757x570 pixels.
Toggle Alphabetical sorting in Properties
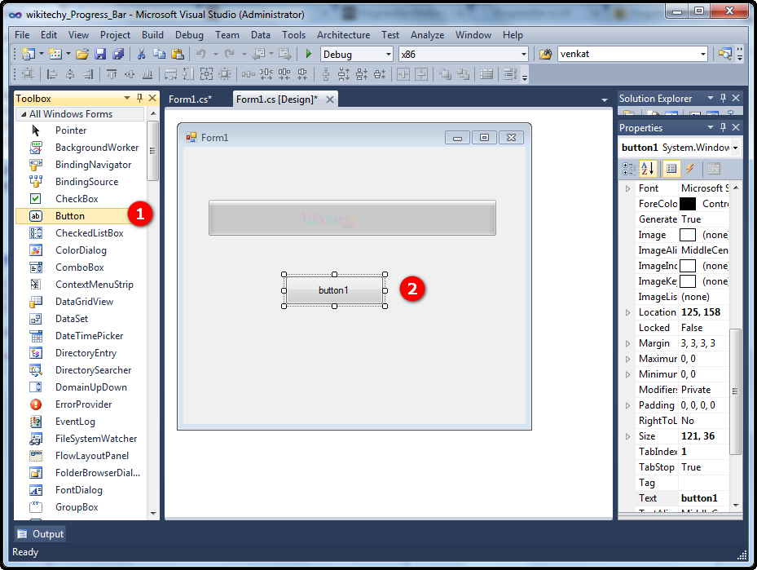click(648, 169)
